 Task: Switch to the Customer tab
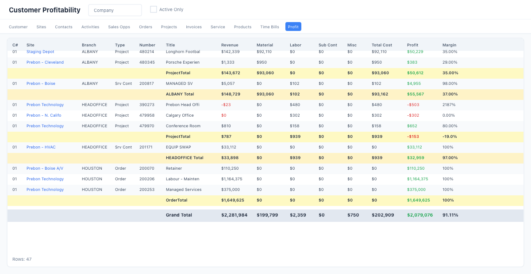[18, 27]
